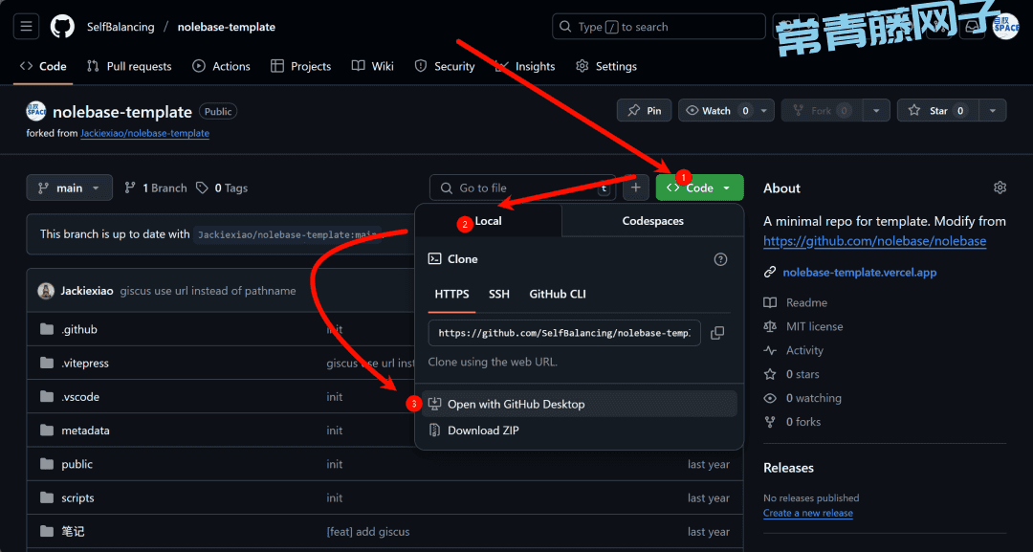The width and height of the screenshot is (1033, 552).
Task: Open the Releases heading link
Action: click(788, 468)
